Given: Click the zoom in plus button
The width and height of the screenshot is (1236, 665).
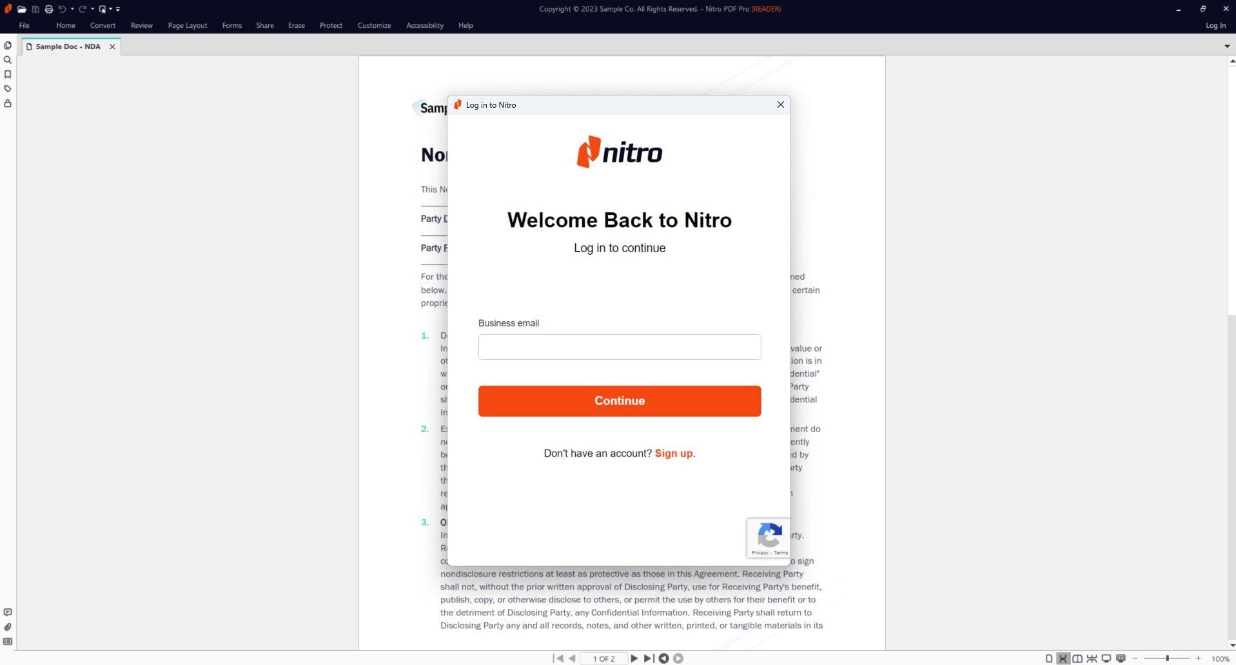Looking at the screenshot, I should (1199, 659).
